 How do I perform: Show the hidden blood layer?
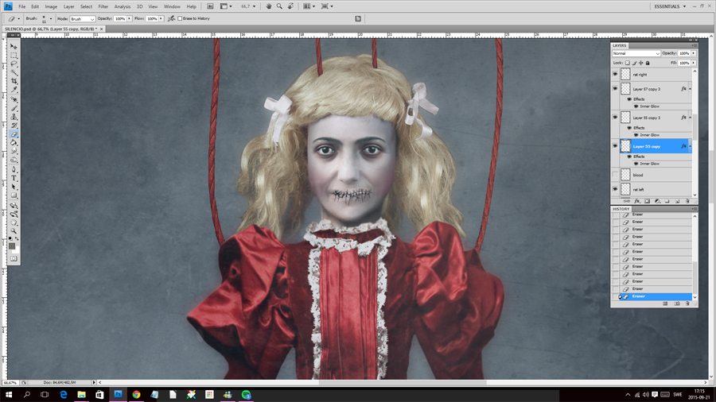(x=615, y=175)
